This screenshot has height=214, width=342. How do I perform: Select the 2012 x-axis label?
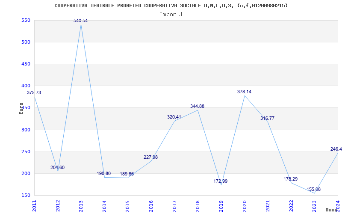(58, 206)
